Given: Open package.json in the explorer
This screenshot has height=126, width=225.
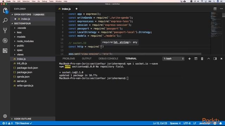Looking at the screenshot, I should point(33,72).
